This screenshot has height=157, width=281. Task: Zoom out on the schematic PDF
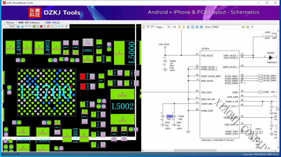[197, 27]
